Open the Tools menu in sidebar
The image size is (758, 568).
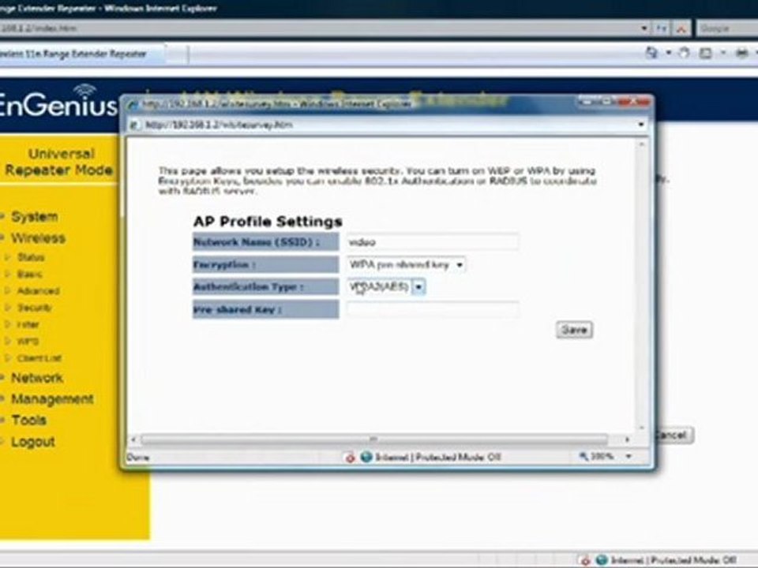pyautogui.click(x=28, y=420)
